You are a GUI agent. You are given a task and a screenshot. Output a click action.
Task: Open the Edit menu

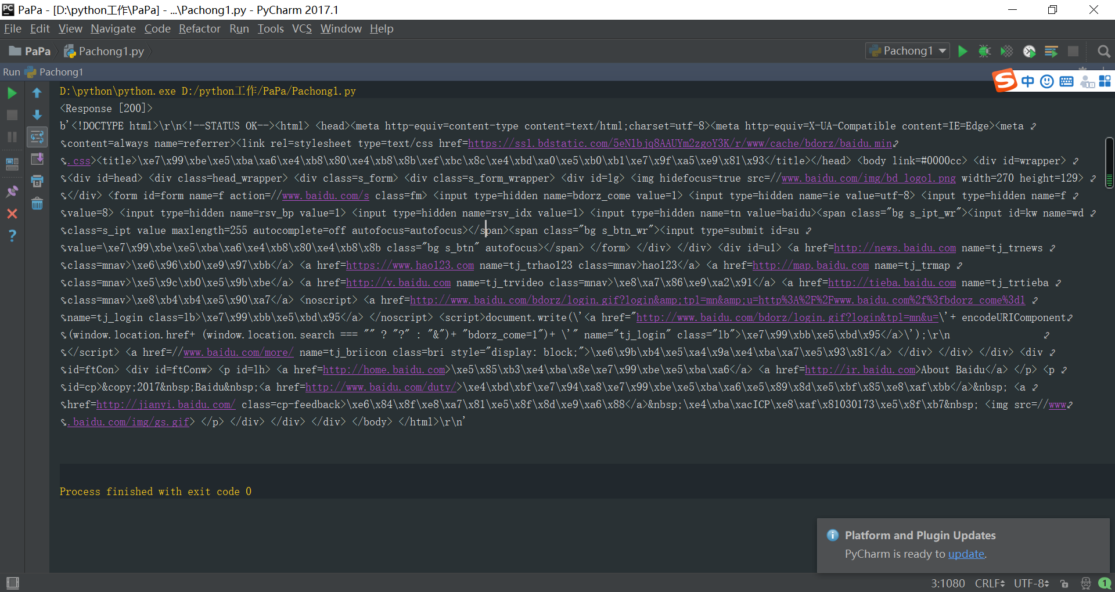(x=40, y=28)
